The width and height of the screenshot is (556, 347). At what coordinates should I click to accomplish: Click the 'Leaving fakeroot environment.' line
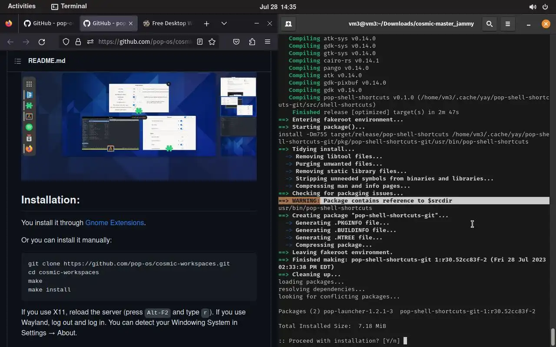336,252
